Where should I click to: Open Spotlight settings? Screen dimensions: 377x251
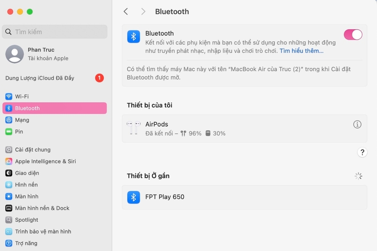click(x=55, y=220)
